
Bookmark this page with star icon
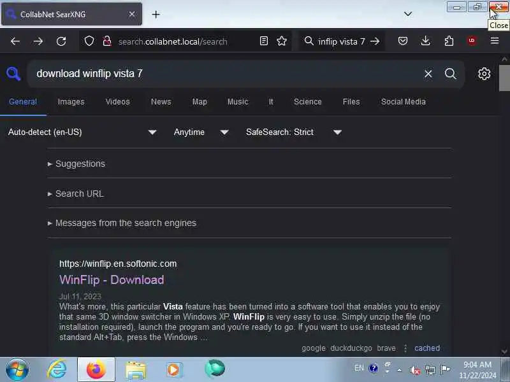tap(282, 41)
